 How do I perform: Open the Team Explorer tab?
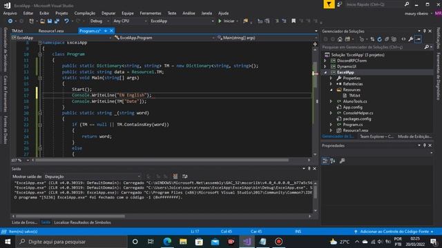(376, 136)
